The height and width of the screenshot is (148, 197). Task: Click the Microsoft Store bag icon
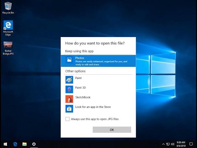click(69, 109)
